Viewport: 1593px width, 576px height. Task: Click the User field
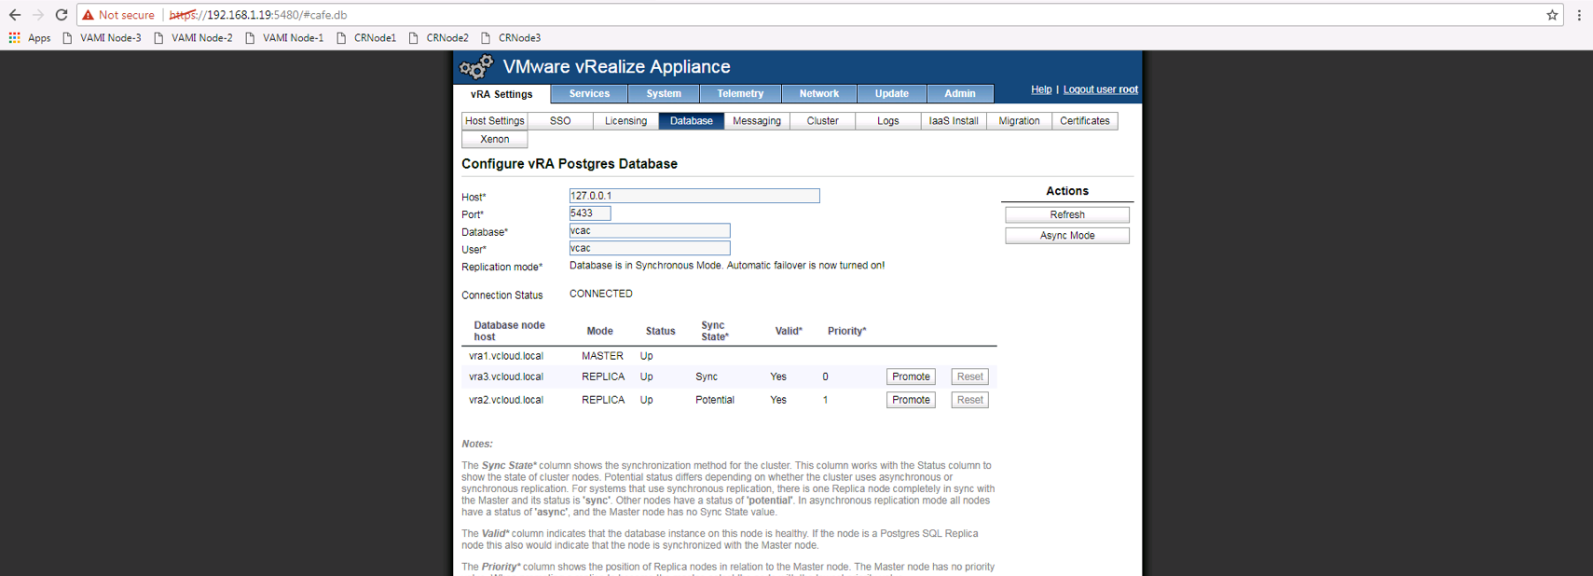point(650,248)
